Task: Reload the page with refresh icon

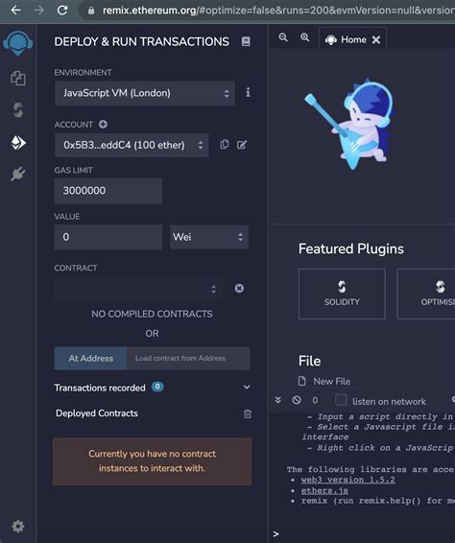Action: 62,11
